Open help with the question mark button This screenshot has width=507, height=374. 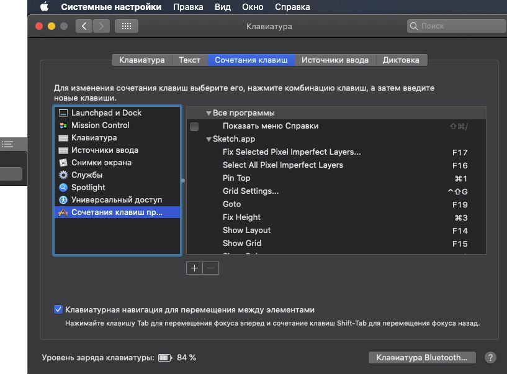click(x=490, y=357)
